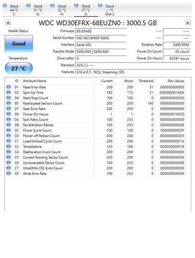The width and height of the screenshot is (195, 258).
Task: Go to previous disk with left arrow
Action: pos(8,22)
